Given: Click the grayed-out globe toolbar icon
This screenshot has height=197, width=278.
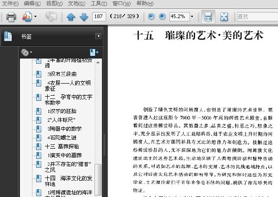Looking at the screenshot, I should pos(51,17).
